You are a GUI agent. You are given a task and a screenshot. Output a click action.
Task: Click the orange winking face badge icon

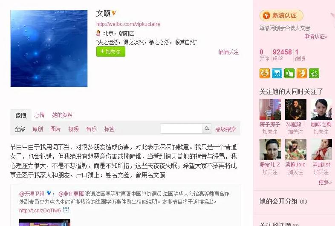pyautogui.click(x=302, y=73)
